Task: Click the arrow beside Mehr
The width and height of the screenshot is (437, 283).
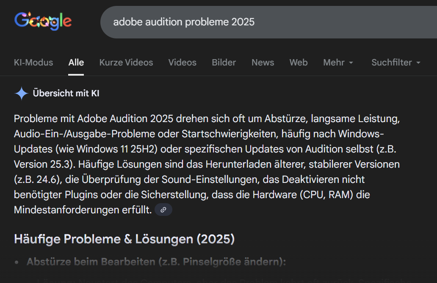Action: point(351,63)
